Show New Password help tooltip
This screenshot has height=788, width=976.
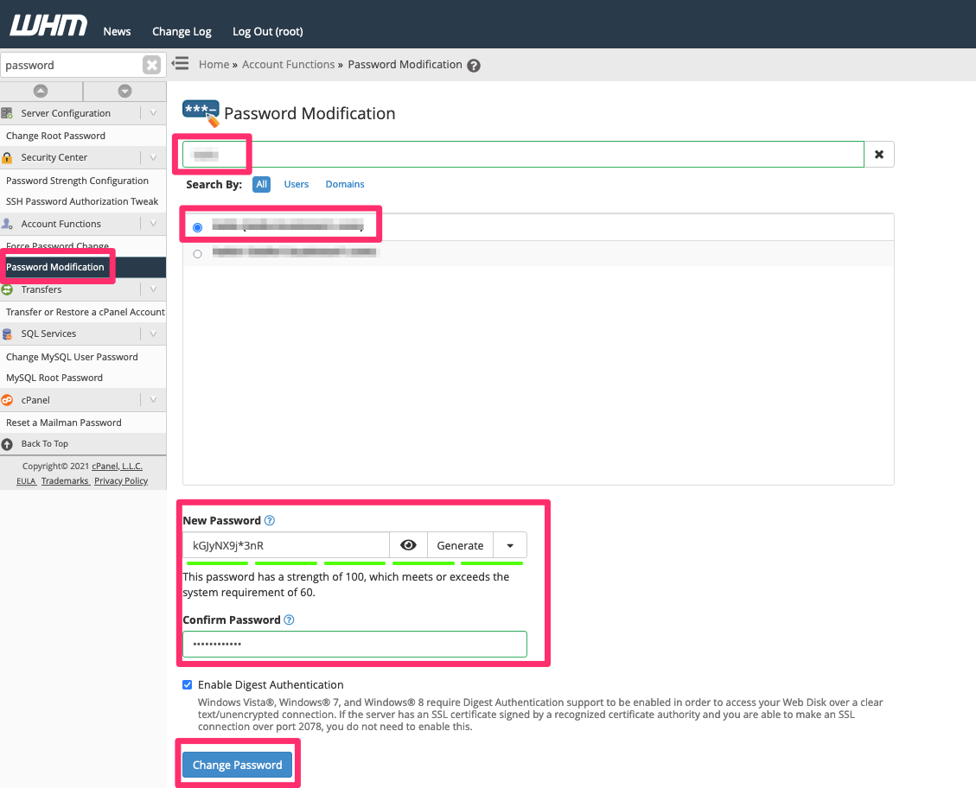coord(270,520)
